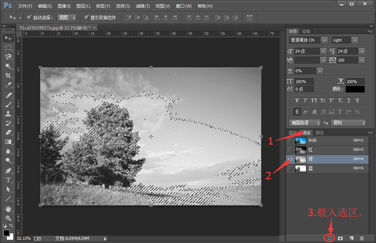The height and width of the screenshot is (243, 376).
Task: Delete current channel with trash icon
Action: [362, 238]
